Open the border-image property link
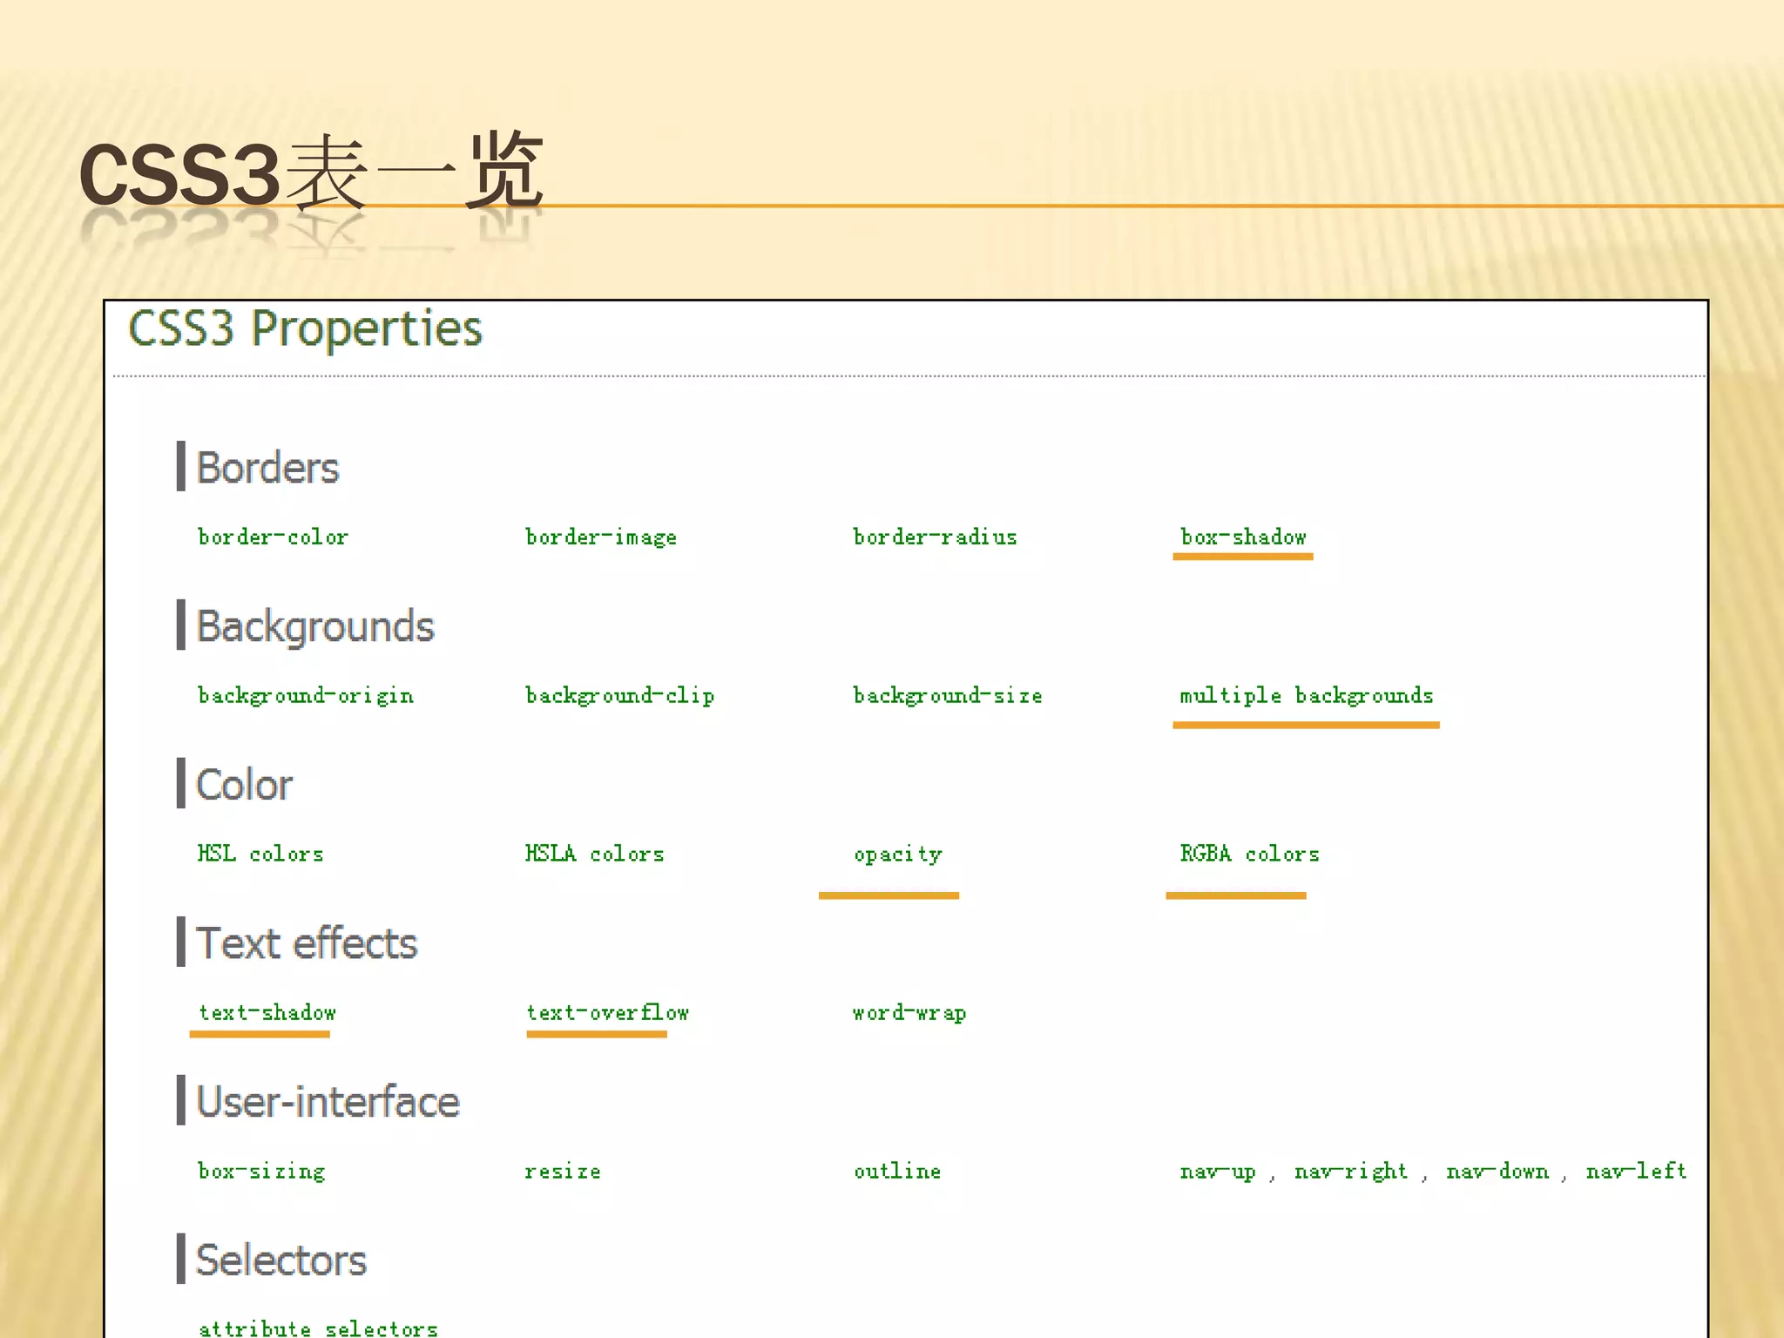 pos(601,537)
